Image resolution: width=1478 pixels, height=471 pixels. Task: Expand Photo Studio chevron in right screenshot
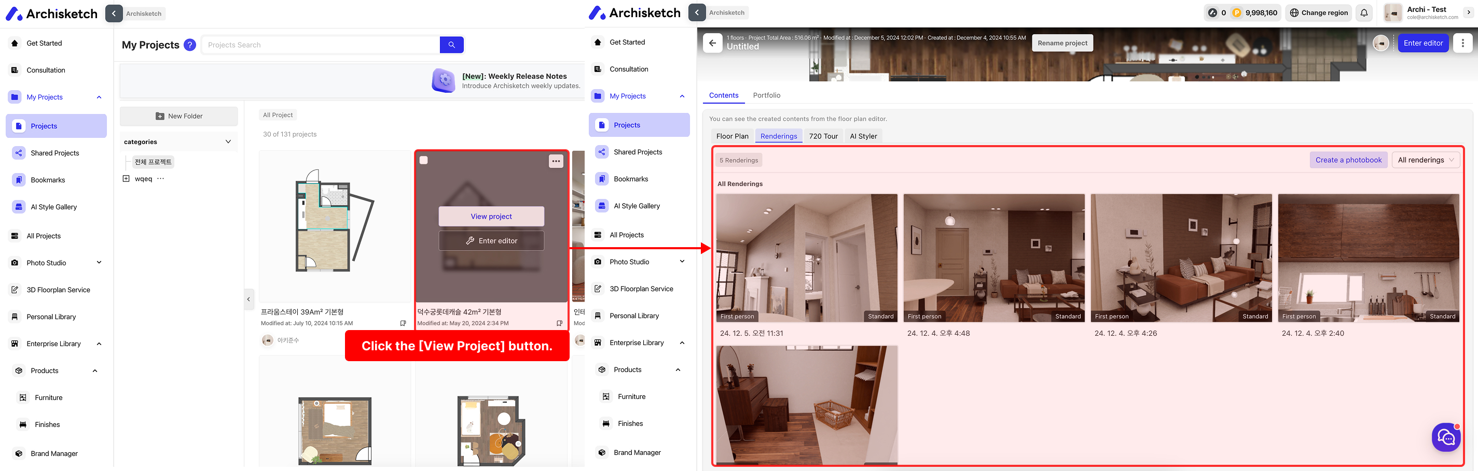coord(682,261)
